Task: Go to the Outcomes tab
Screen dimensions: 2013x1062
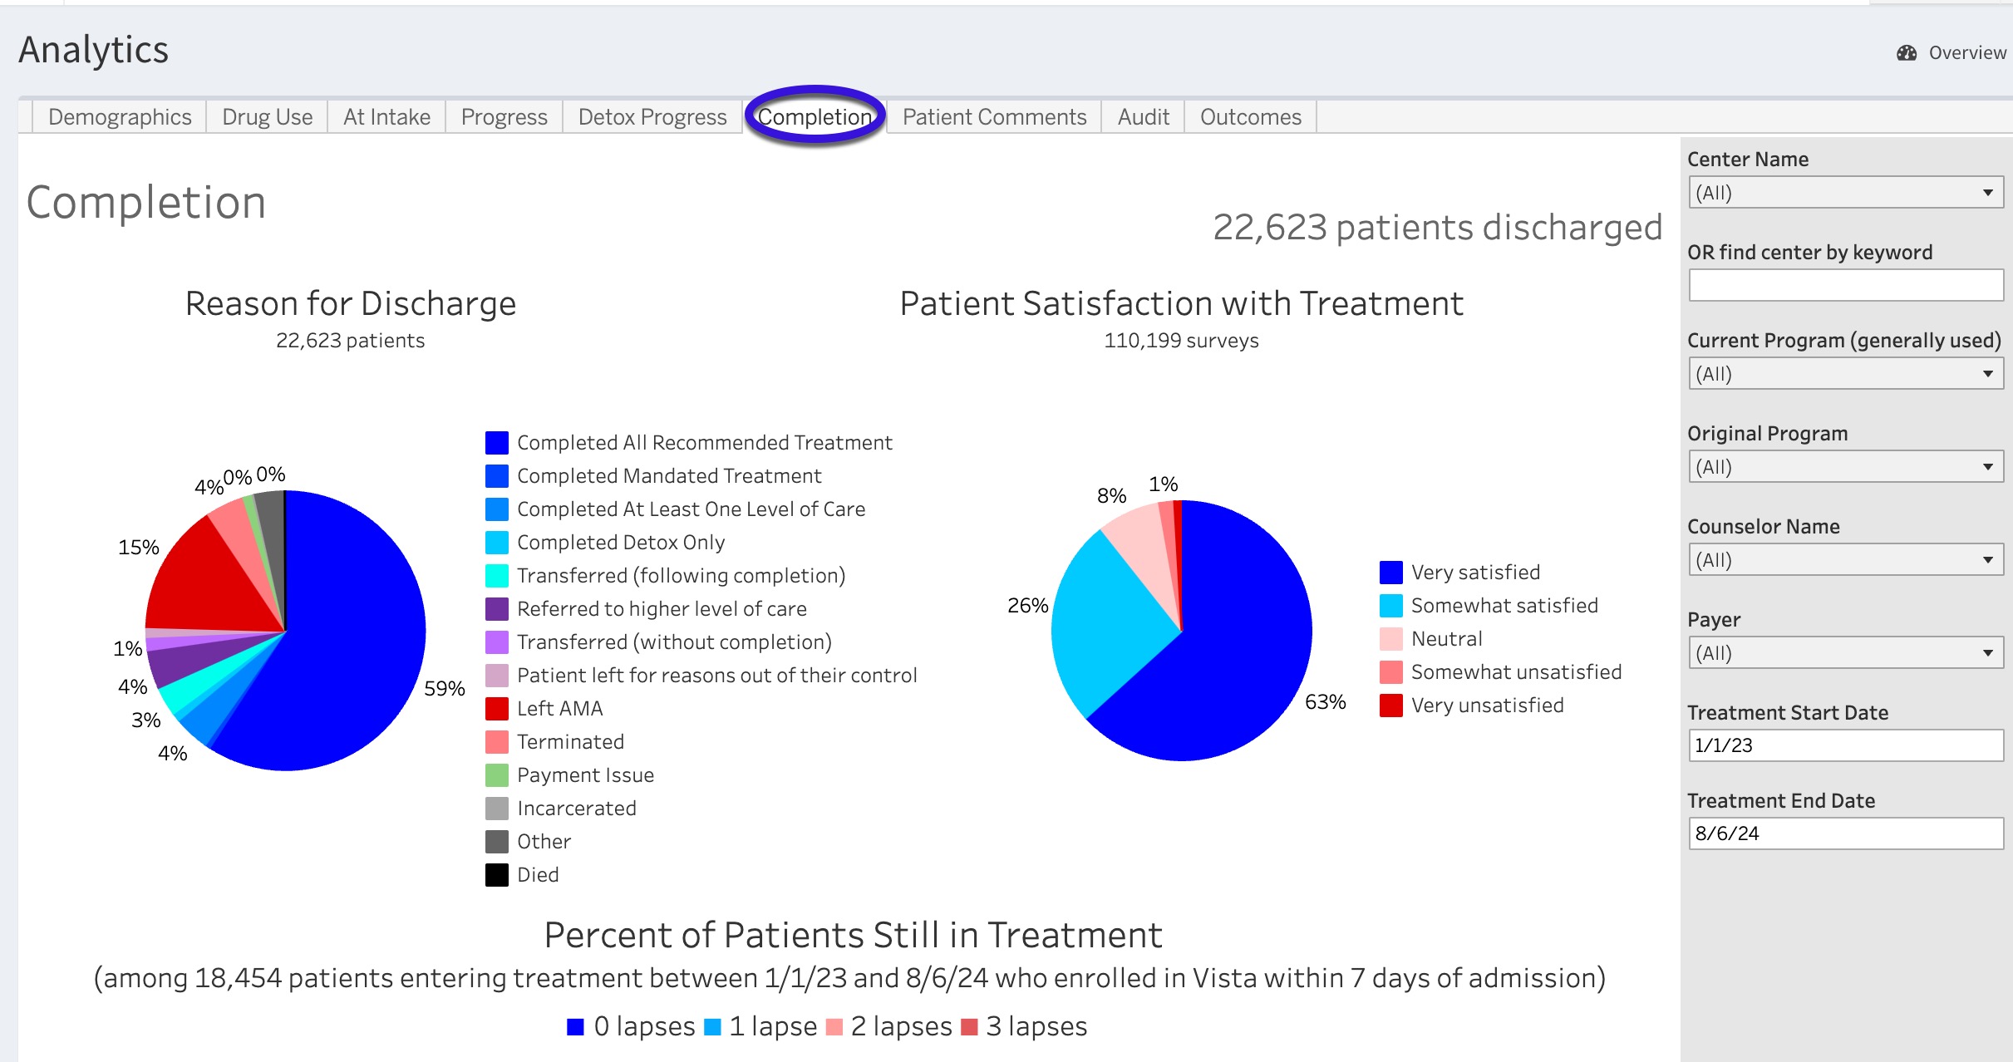Action: tap(1250, 117)
